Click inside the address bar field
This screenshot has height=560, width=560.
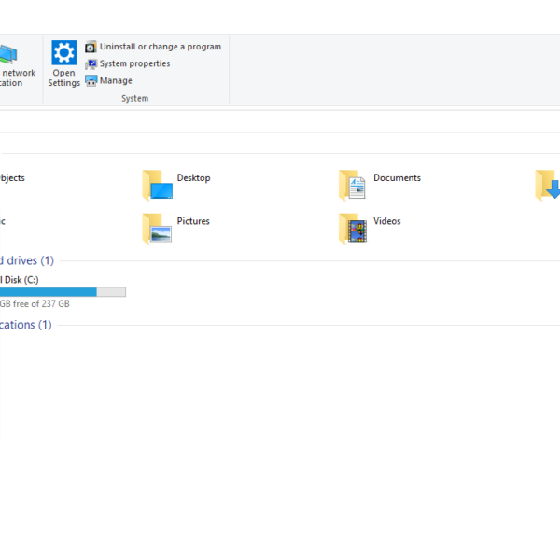(280, 121)
